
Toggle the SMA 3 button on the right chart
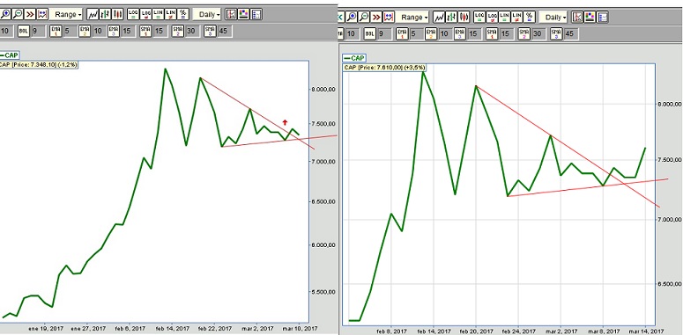point(556,33)
